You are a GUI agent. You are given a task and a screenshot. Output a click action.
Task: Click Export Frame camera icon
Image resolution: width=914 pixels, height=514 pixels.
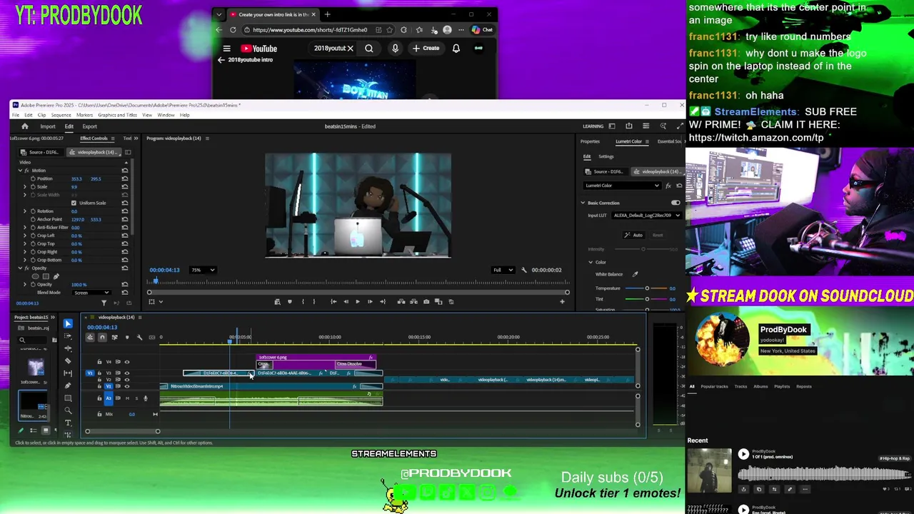(x=426, y=301)
